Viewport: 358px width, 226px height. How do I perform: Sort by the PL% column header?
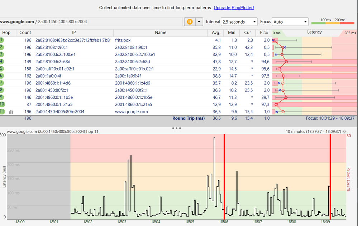point(264,33)
